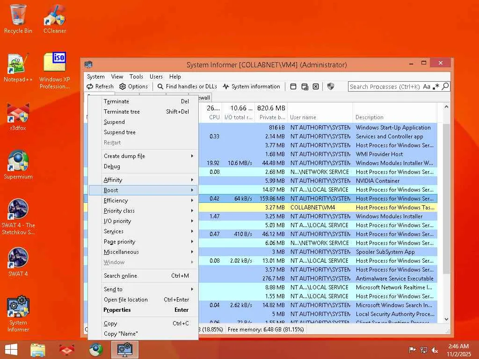Select Suspend in the context menu
The height and width of the screenshot is (359, 479).
pos(143,122)
